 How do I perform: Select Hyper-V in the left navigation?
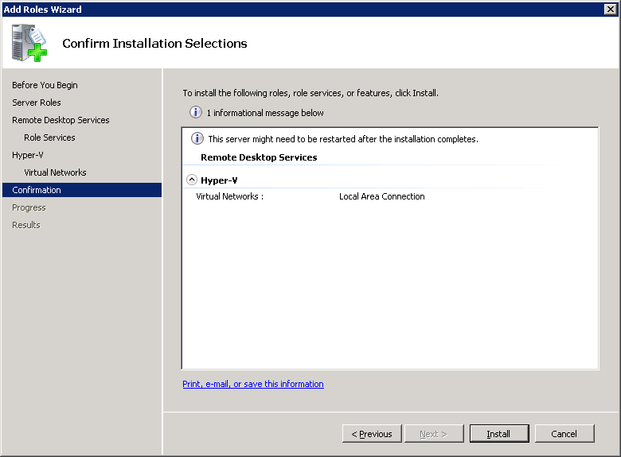pyautogui.click(x=28, y=155)
